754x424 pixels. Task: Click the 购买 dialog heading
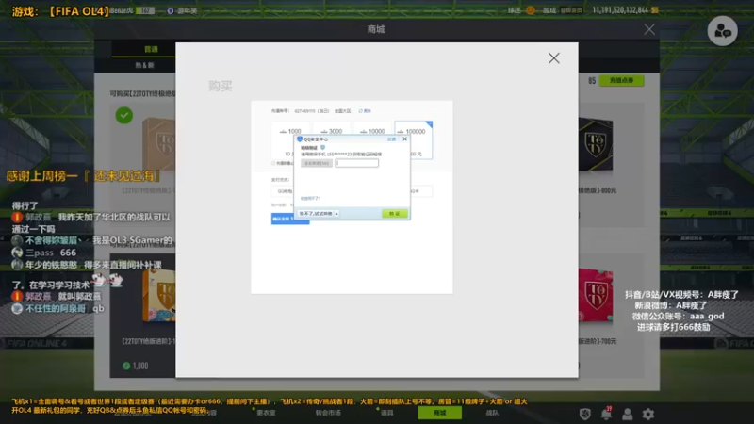click(x=221, y=86)
